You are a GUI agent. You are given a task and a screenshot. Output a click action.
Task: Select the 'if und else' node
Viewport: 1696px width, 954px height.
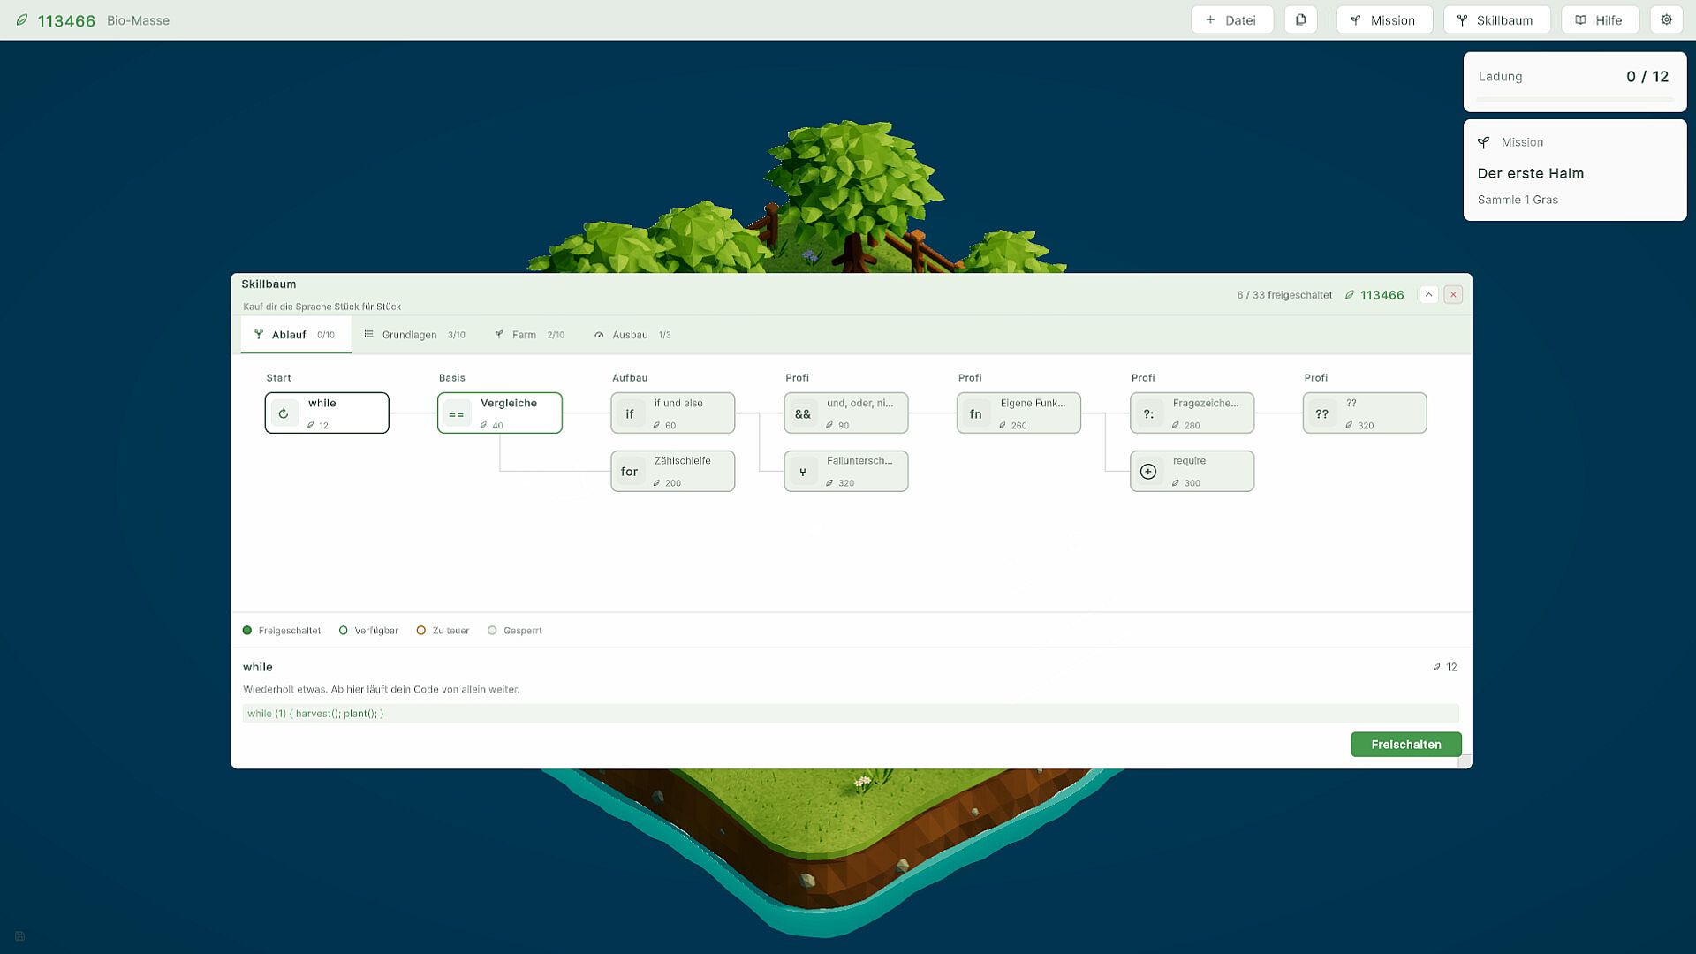point(673,413)
